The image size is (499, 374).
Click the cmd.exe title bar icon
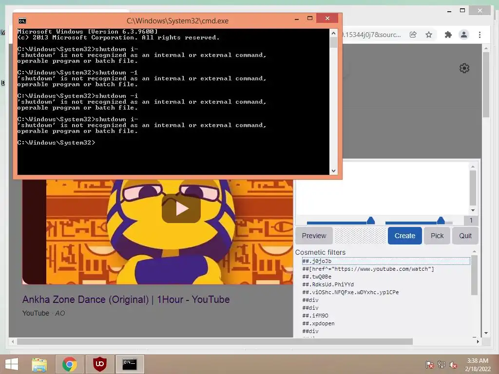coord(22,21)
